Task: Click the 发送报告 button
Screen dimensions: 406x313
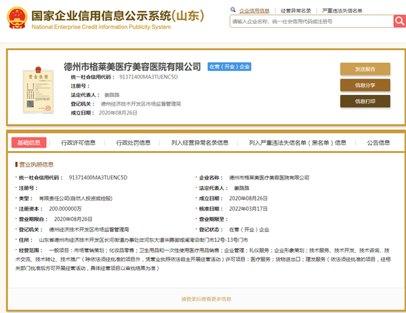Action: (365, 69)
